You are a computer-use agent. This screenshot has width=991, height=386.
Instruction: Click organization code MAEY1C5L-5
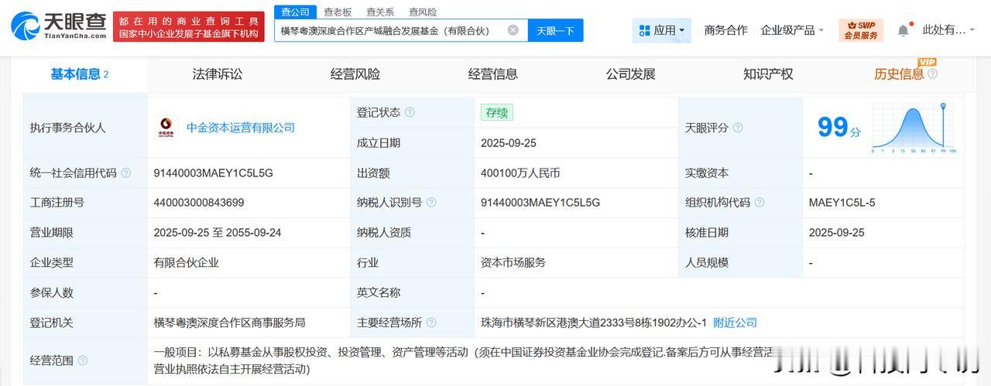[x=842, y=203]
